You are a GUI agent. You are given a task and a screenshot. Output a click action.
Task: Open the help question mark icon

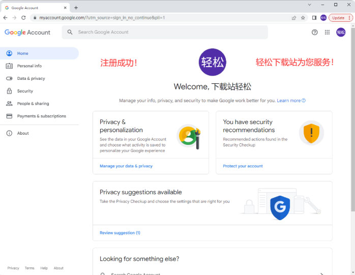314,33
